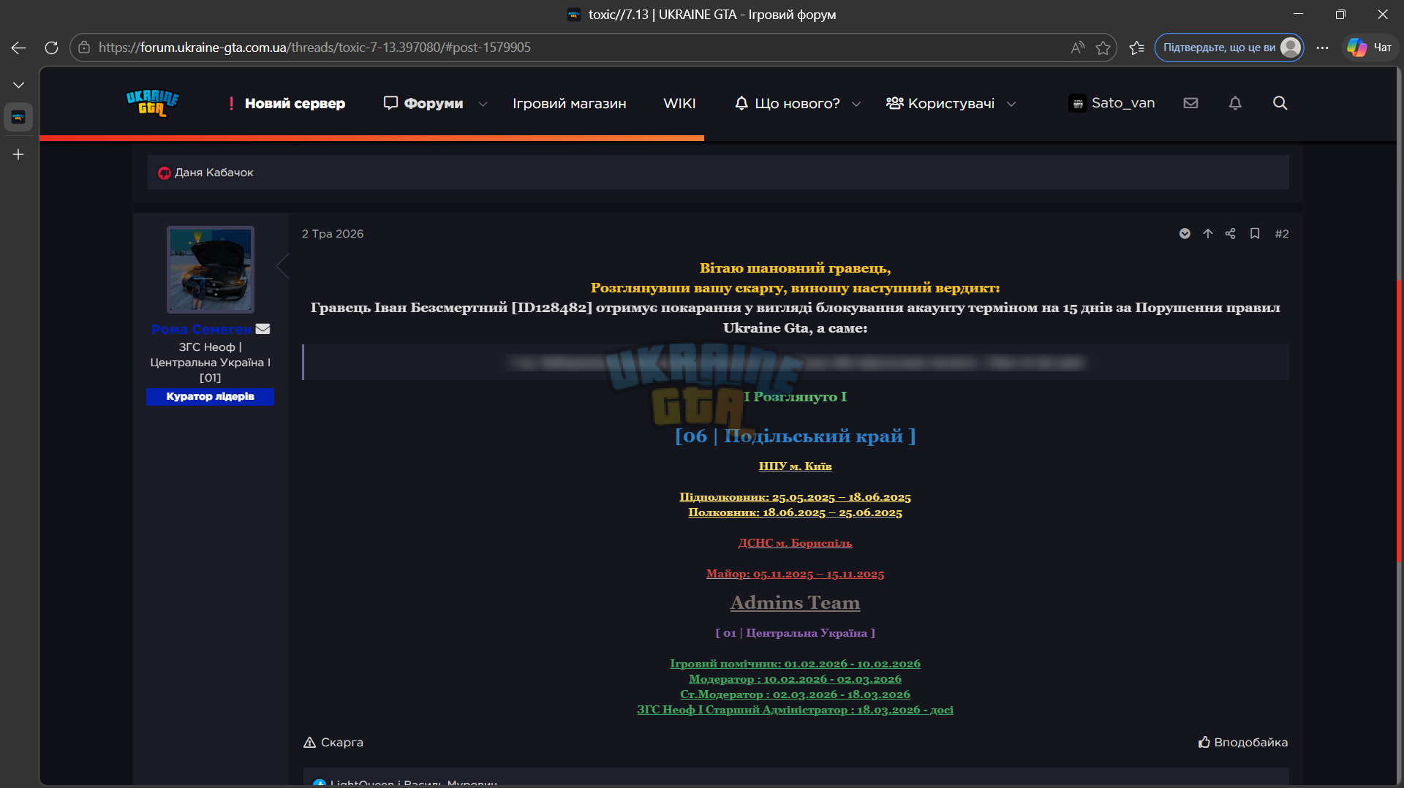Image resolution: width=1404 pixels, height=788 pixels.
Task: Click the blurred quote block
Action: pos(796,363)
